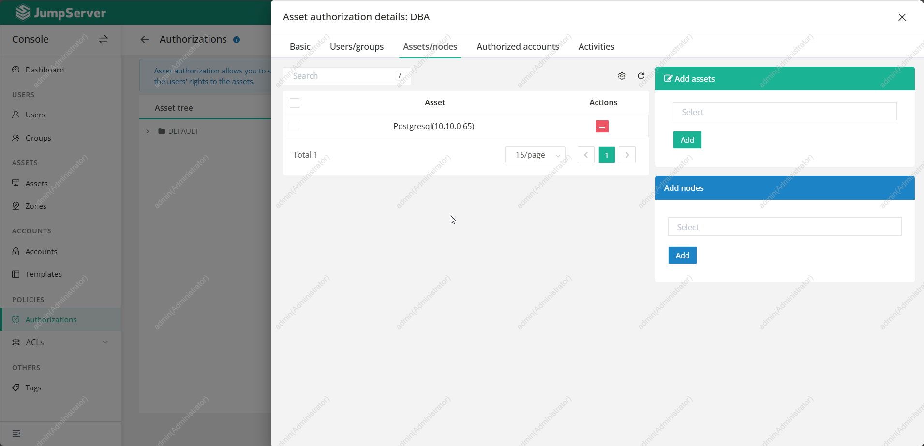Click the console switch arrows icon
Screen dimensions: 924x446
click(103, 40)
